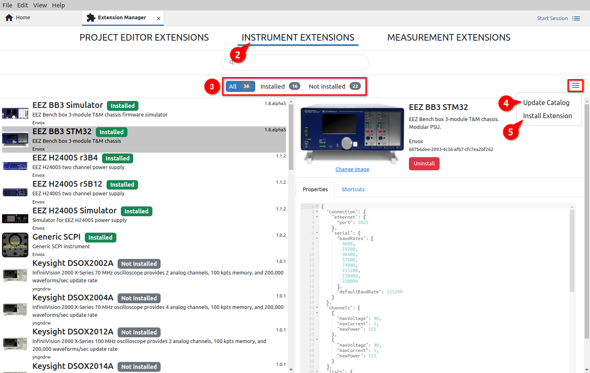Switch to Instrument Extensions section
This screenshot has width=590, height=373.
[x=298, y=37]
